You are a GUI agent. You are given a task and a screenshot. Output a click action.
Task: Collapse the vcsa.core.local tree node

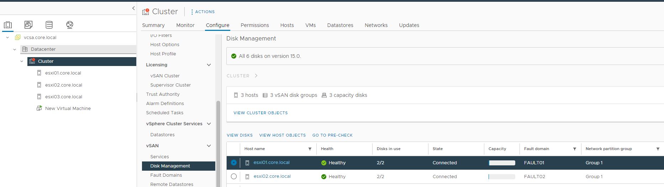pos(7,37)
